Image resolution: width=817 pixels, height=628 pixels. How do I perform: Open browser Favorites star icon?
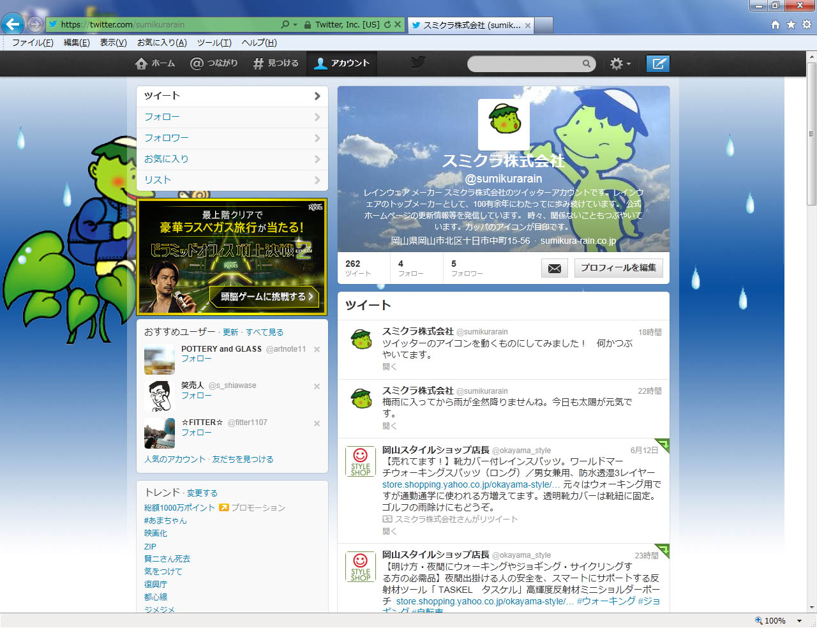coord(791,25)
